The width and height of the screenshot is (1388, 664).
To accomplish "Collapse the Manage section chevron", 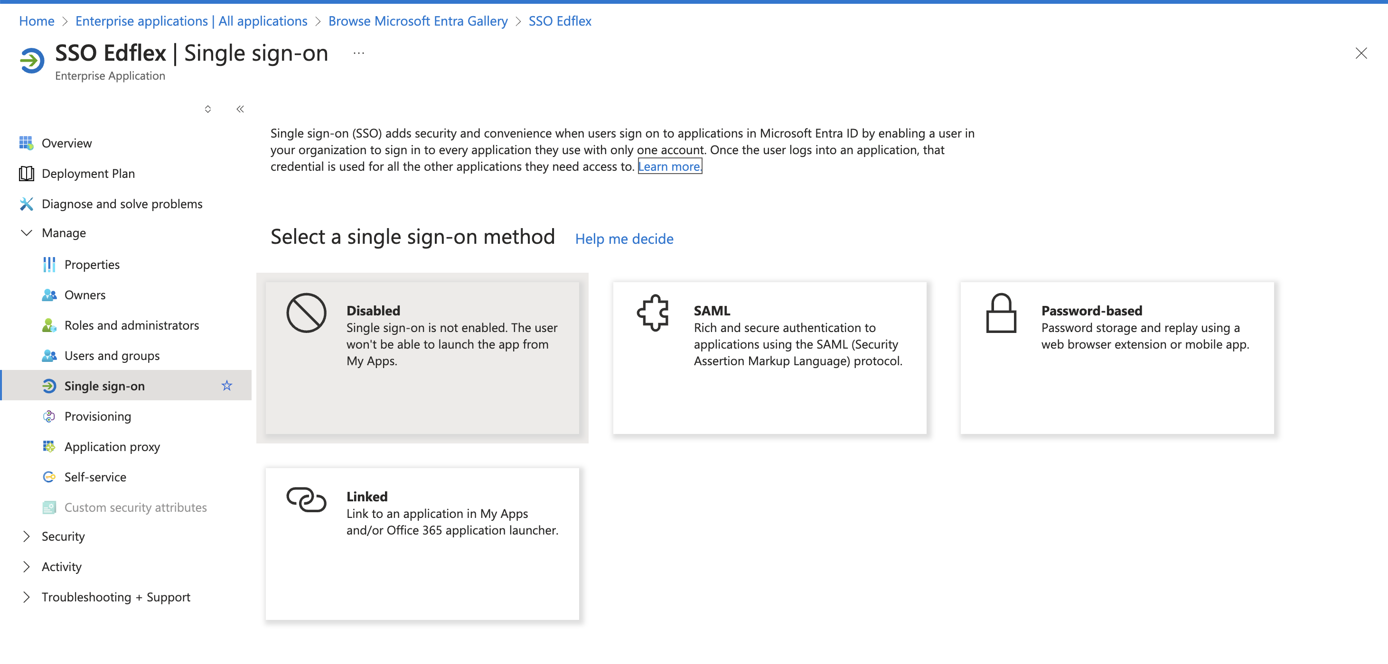I will click(x=27, y=233).
